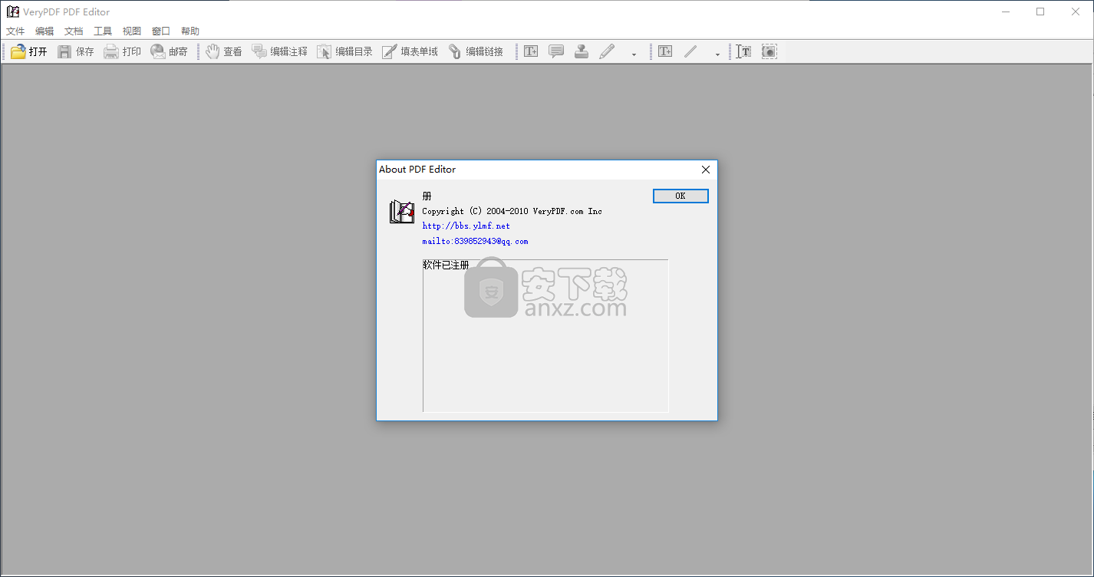Select the second text insert icon

pos(665,51)
